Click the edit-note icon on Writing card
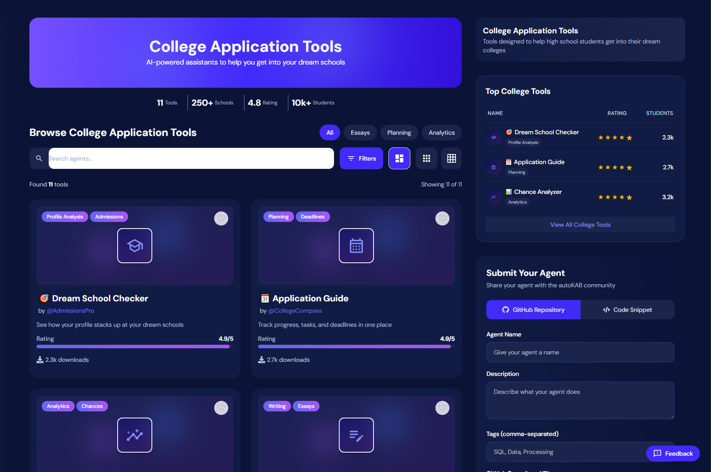Screen dimensions: 711x472 coord(356,435)
